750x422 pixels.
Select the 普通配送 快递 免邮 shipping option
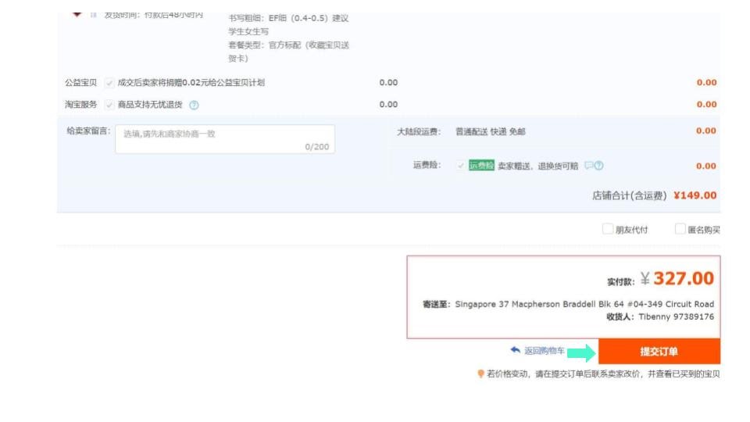click(491, 132)
